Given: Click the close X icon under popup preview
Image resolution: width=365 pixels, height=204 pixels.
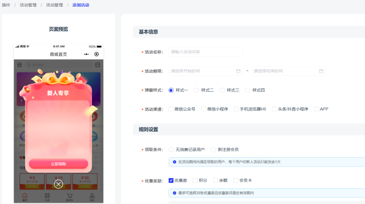Looking at the screenshot, I should tap(58, 184).
